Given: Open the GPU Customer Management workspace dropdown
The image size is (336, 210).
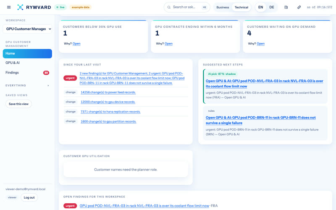Looking at the screenshot, I should (27, 29).
